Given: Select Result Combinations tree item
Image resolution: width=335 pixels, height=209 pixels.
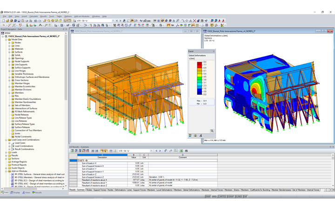Looking at the screenshot, I should click(24, 149).
